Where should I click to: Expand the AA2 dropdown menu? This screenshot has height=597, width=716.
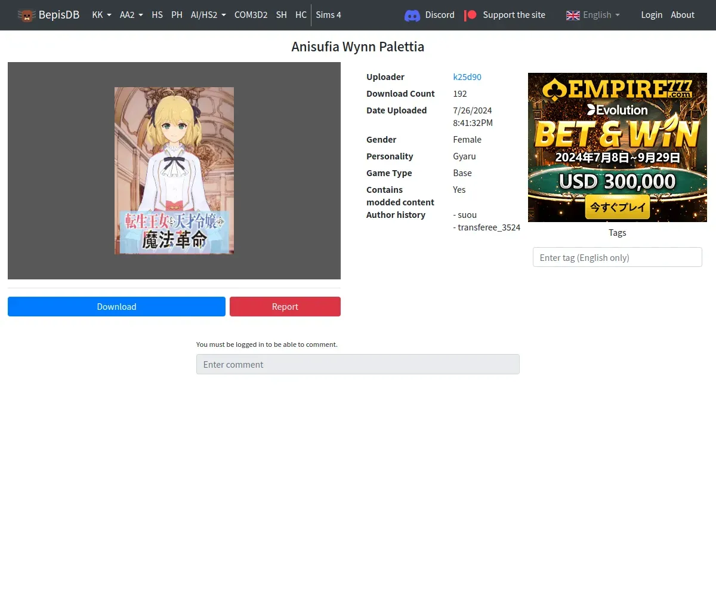click(x=131, y=15)
